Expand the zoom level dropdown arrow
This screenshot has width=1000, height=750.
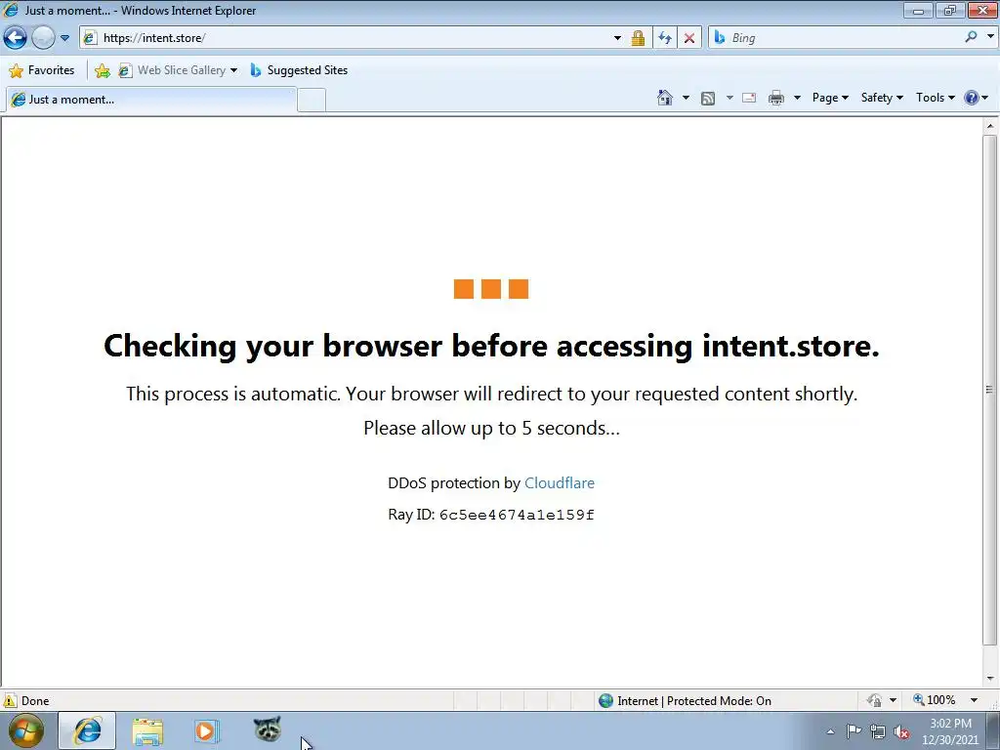point(974,700)
